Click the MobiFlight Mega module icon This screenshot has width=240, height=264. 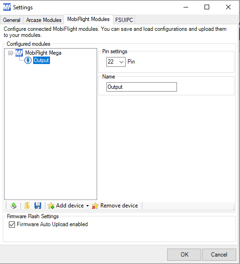click(x=19, y=53)
